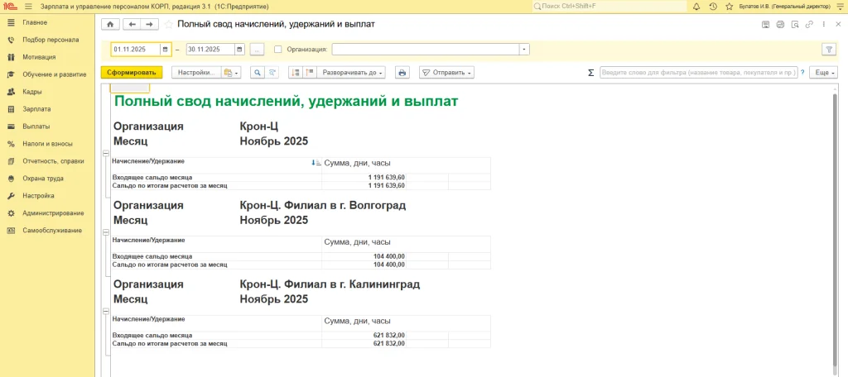Image resolution: width=848 pixels, height=377 pixels.
Task: Open Обучение и развитие section
Action: click(55, 74)
